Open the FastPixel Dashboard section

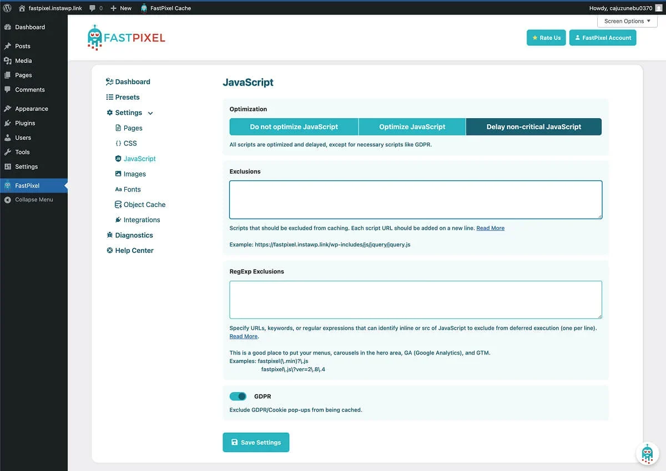click(128, 82)
